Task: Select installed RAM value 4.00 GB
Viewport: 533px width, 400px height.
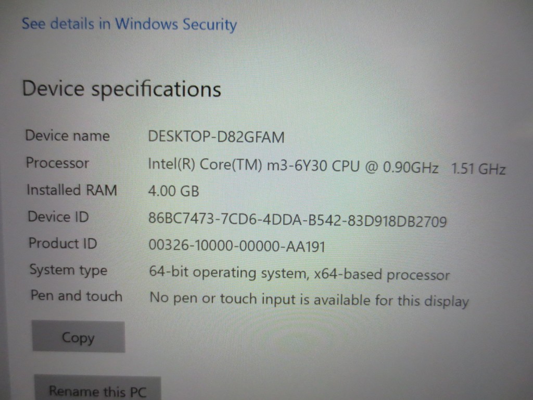Action: click(x=173, y=191)
